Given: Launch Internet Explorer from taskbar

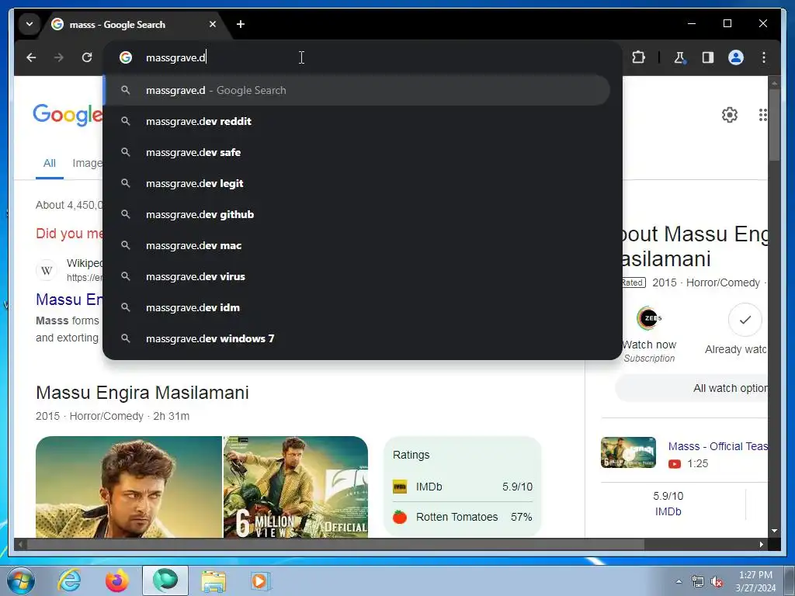Looking at the screenshot, I should 69,580.
